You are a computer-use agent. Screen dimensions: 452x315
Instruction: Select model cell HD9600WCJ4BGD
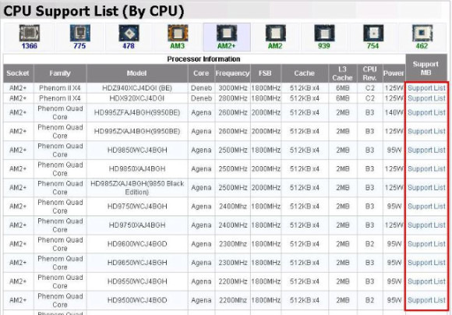click(x=137, y=244)
